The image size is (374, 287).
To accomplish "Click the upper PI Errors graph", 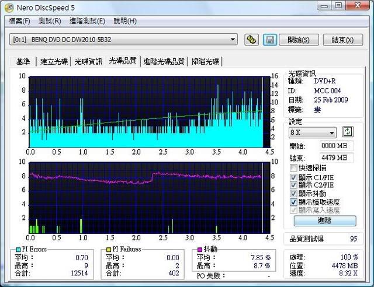I will (x=150, y=112).
